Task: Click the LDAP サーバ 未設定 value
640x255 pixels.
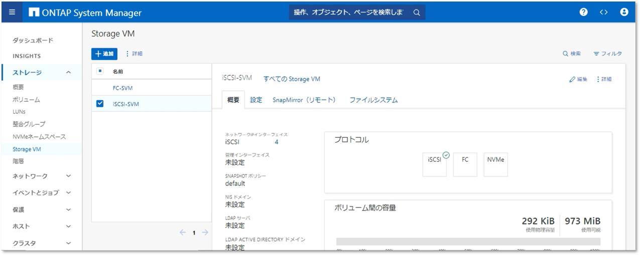Action: click(x=235, y=225)
